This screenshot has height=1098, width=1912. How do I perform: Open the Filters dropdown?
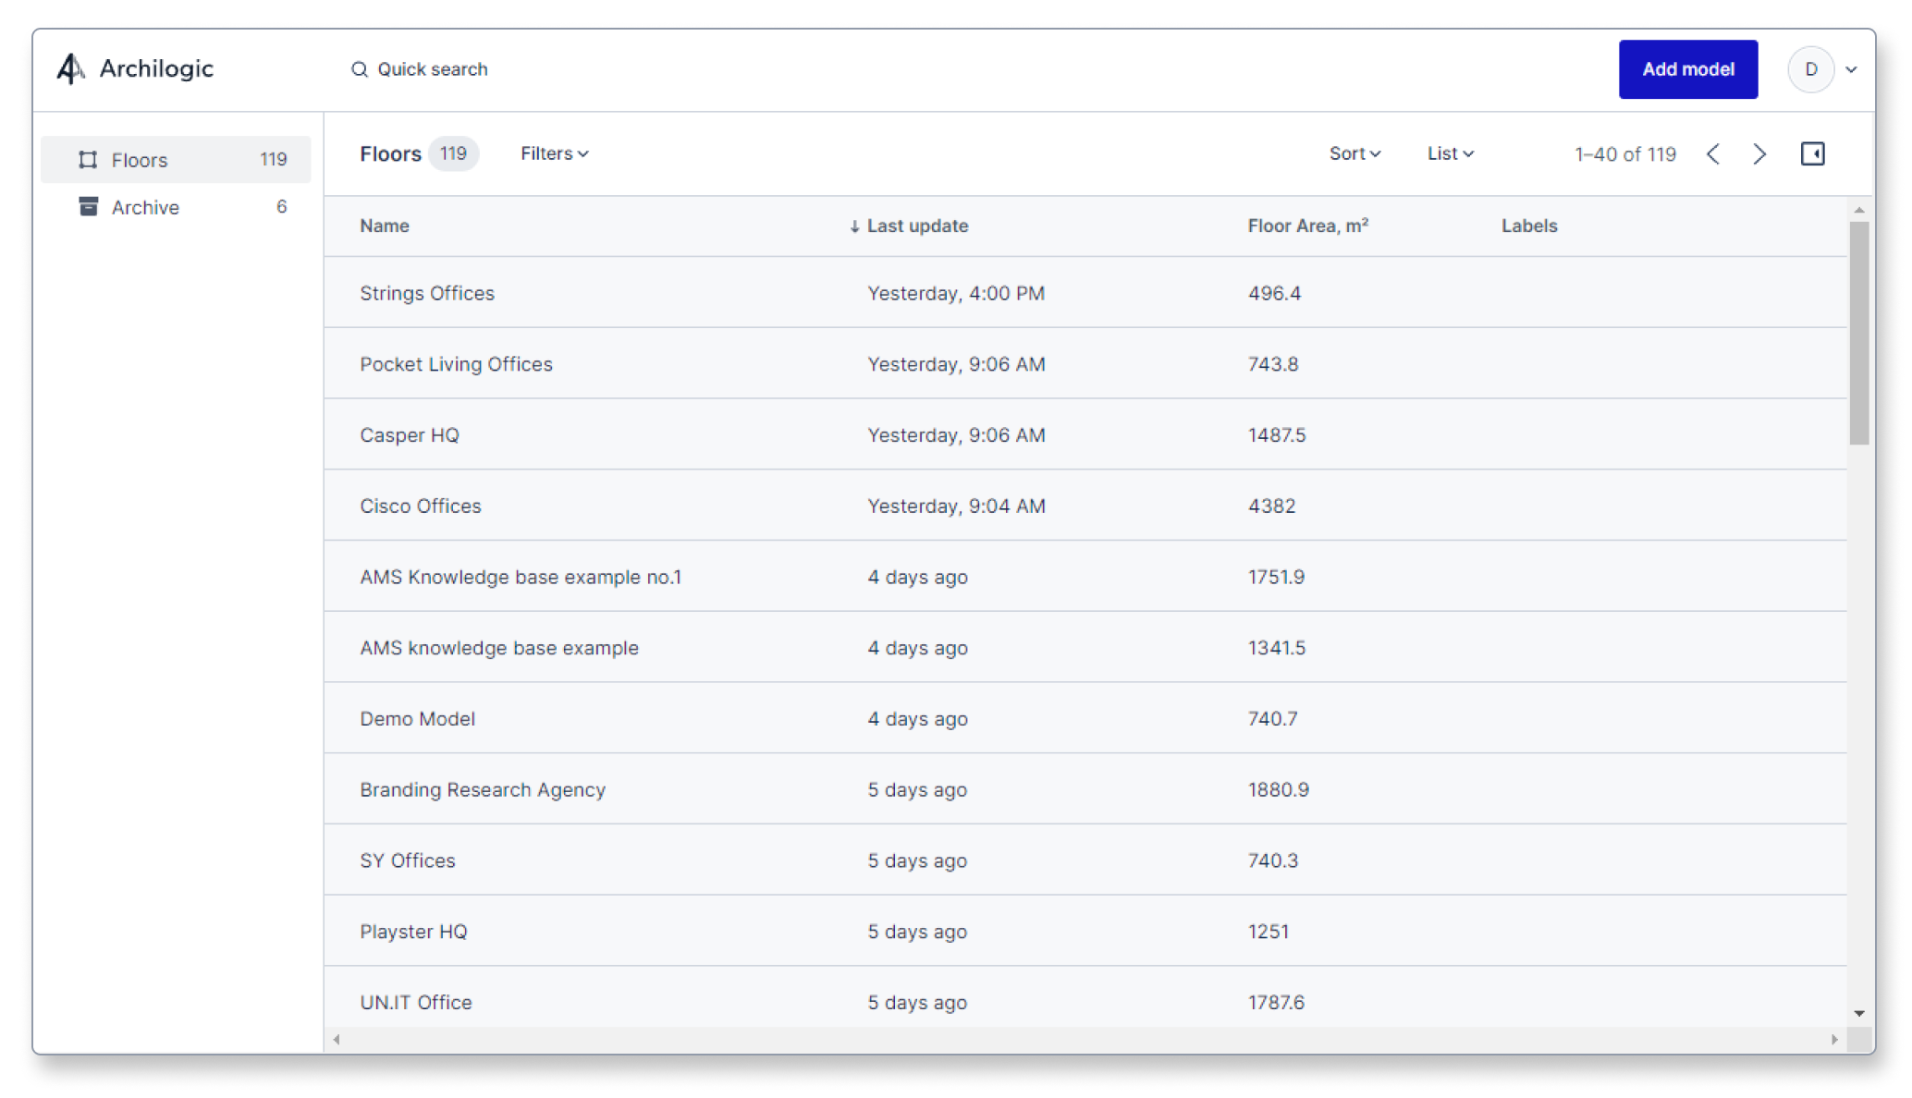[554, 153]
